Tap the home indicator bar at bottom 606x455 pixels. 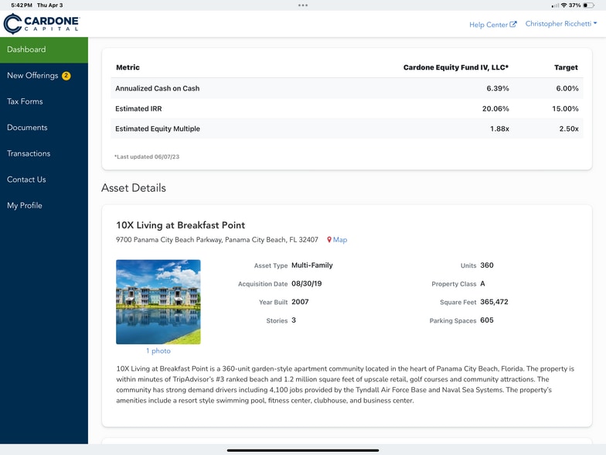(303, 450)
